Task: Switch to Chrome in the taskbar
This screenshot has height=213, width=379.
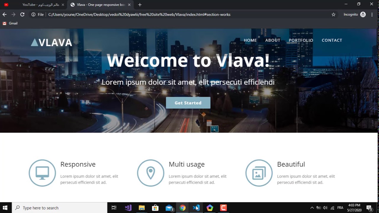Action: point(182,208)
